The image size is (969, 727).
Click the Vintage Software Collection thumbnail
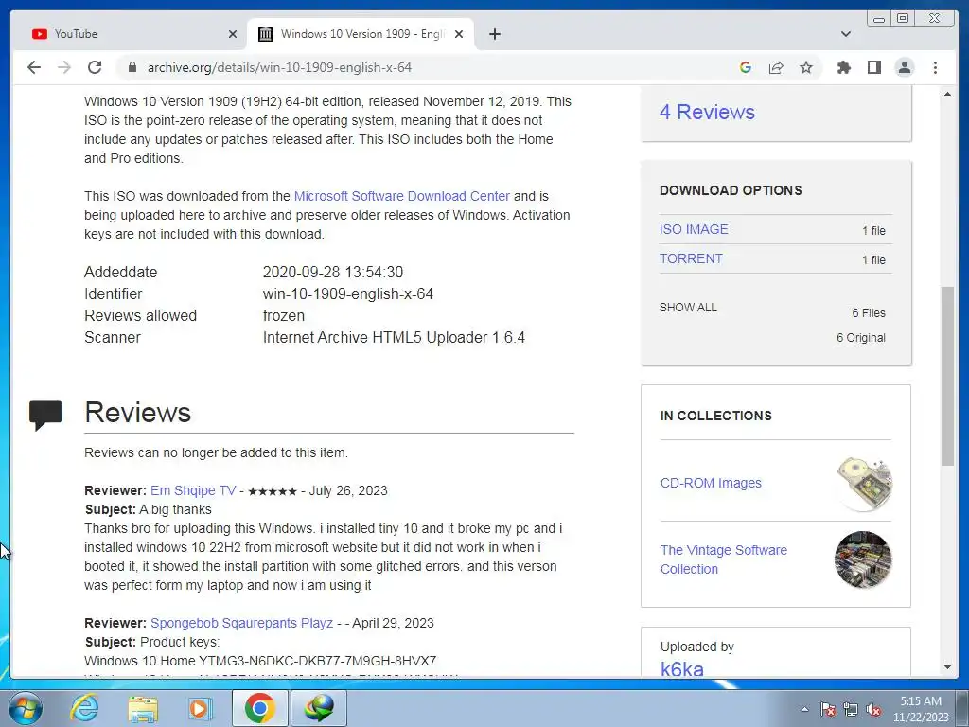[x=863, y=559]
